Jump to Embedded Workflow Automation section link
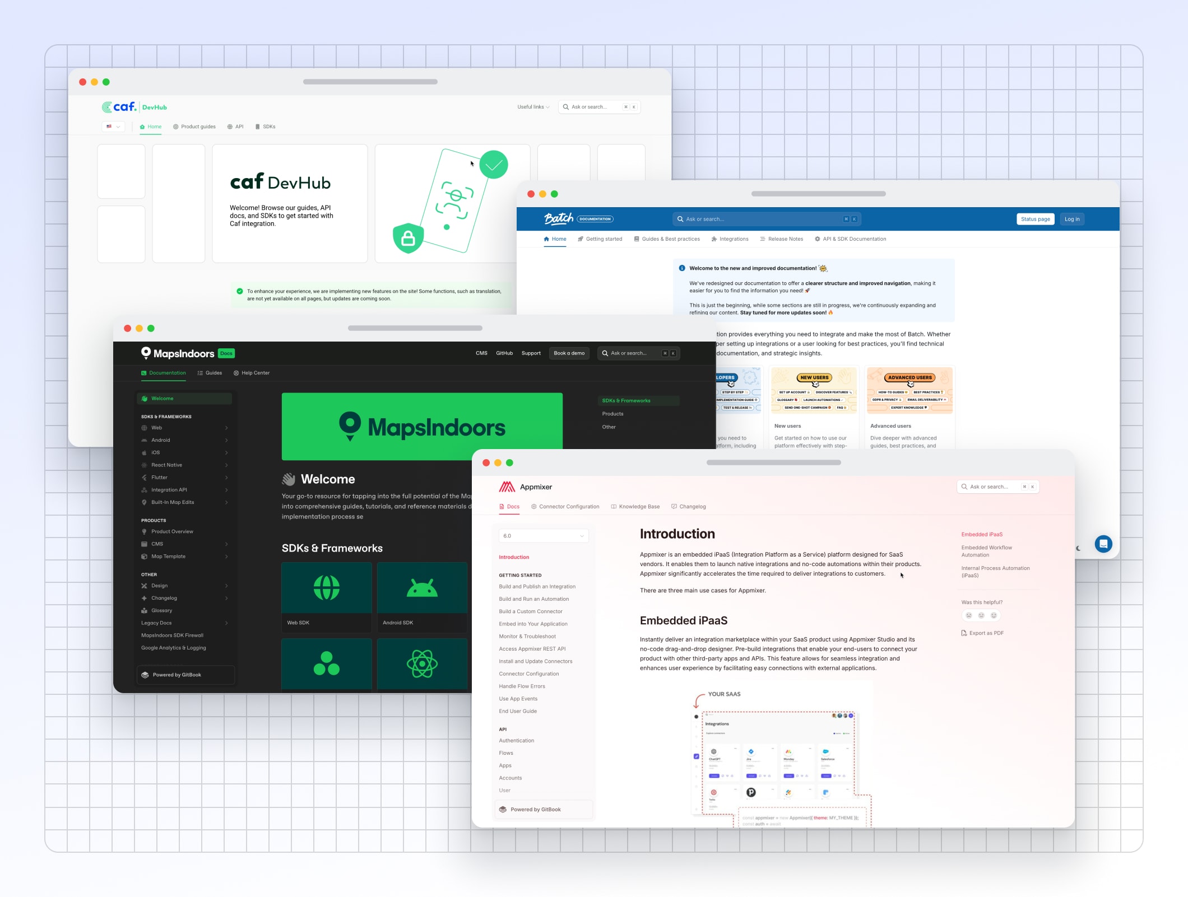This screenshot has height=897, width=1188. 986,552
